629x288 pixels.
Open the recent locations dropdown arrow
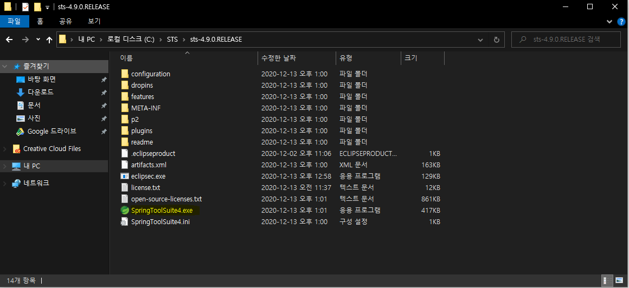click(x=38, y=40)
